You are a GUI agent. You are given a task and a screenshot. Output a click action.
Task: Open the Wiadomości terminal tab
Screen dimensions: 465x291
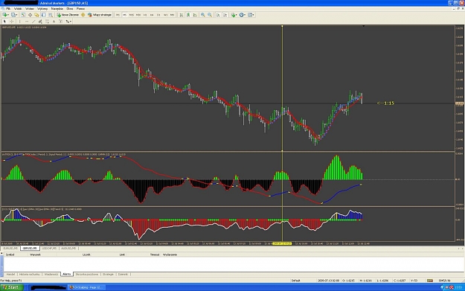coord(51,275)
